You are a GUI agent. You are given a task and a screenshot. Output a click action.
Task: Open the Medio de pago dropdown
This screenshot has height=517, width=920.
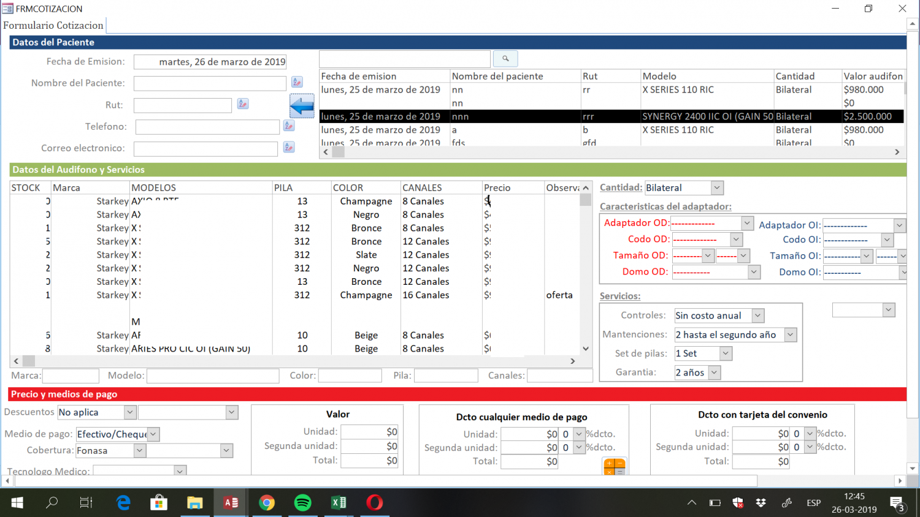153,434
